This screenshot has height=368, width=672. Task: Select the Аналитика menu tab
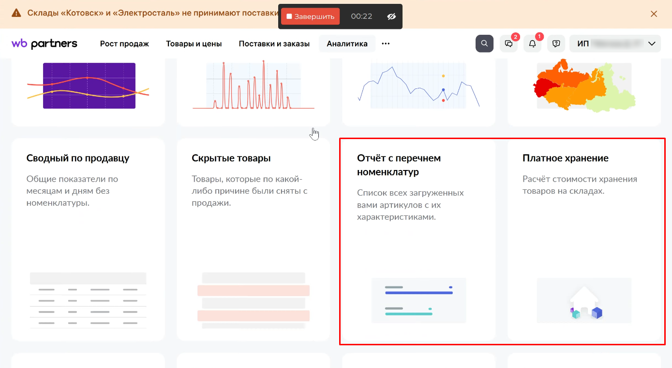[x=347, y=43]
